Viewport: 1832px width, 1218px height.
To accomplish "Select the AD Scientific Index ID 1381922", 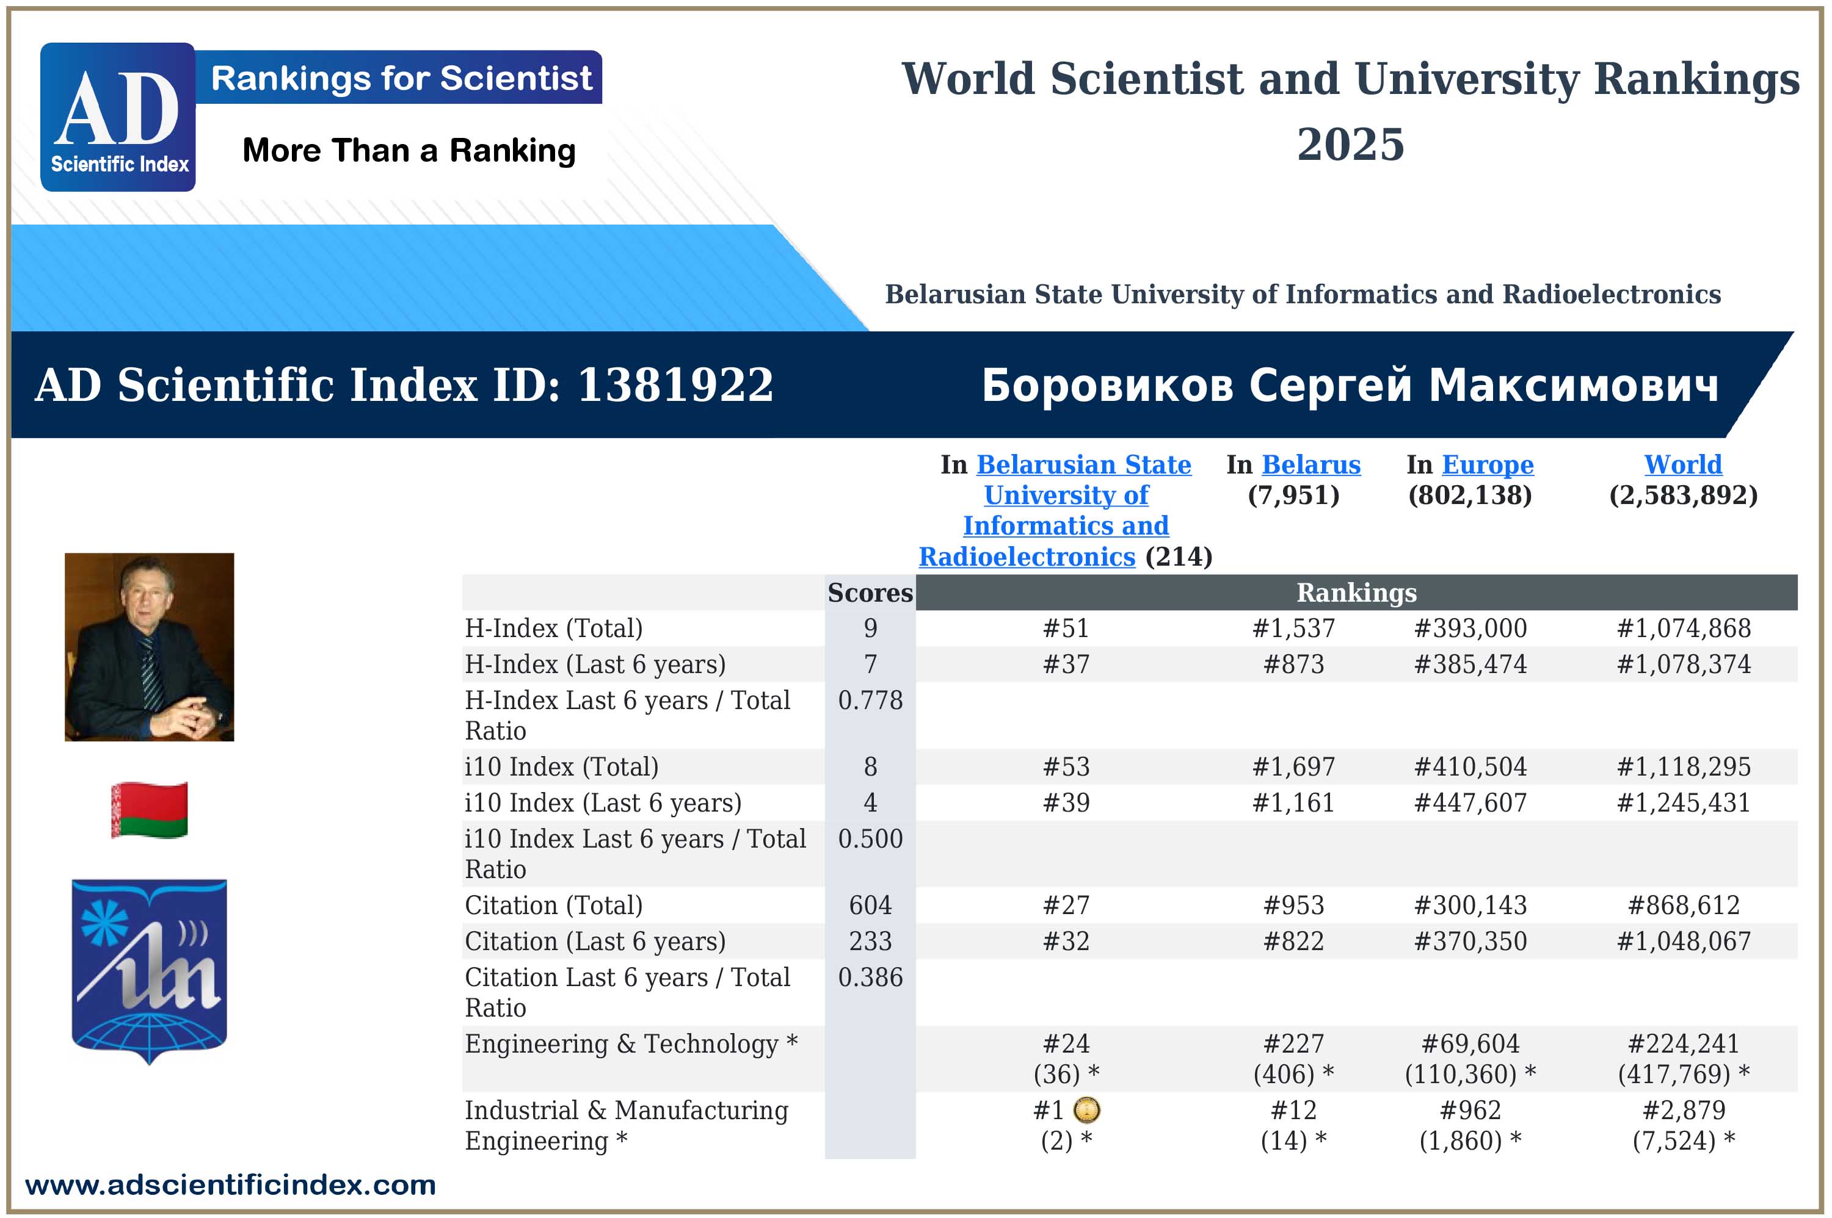I will tap(404, 384).
